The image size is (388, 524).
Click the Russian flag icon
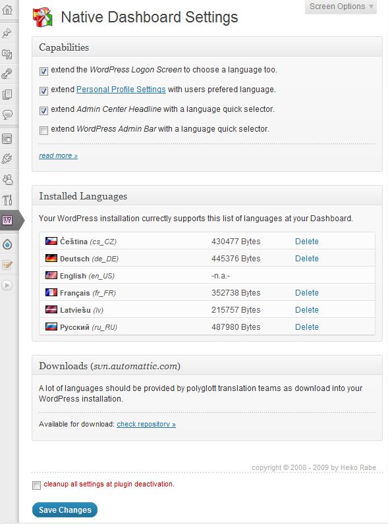click(51, 327)
